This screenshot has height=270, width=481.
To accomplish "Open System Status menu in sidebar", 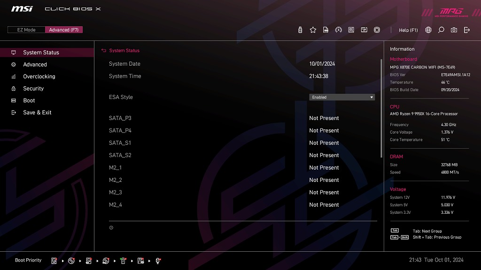I will pos(47,52).
